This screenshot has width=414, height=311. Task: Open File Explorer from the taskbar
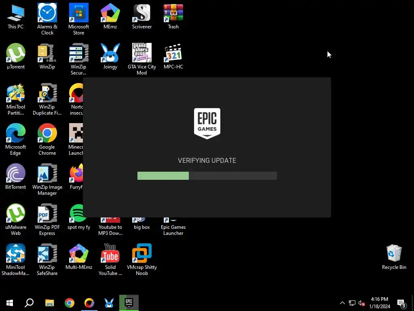coord(49,303)
